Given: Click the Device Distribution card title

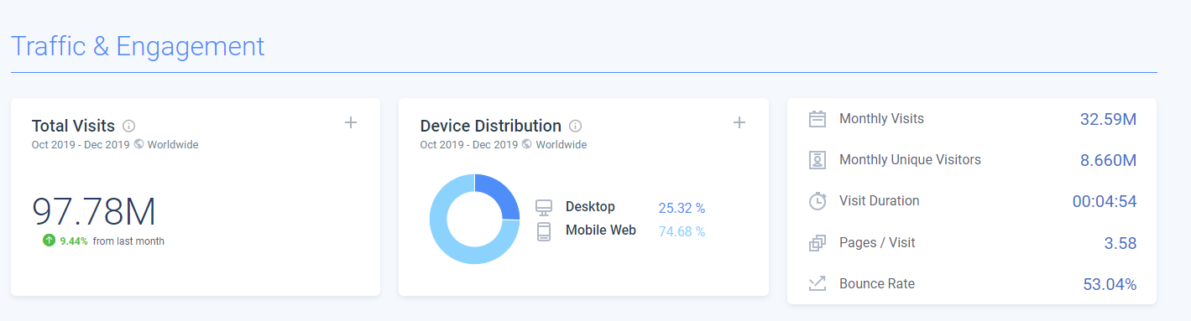Looking at the screenshot, I should [x=490, y=126].
